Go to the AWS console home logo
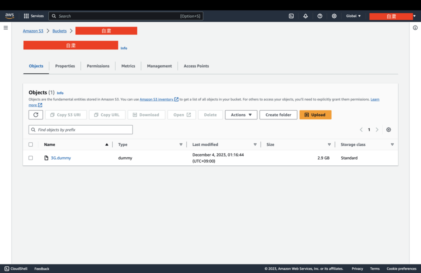This screenshot has width=421, height=273. click(10, 16)
